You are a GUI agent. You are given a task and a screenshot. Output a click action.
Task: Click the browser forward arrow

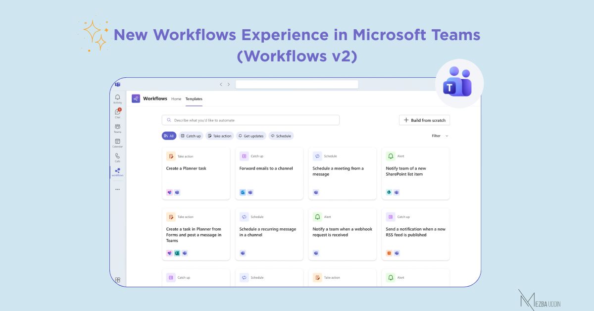(229, 85)
